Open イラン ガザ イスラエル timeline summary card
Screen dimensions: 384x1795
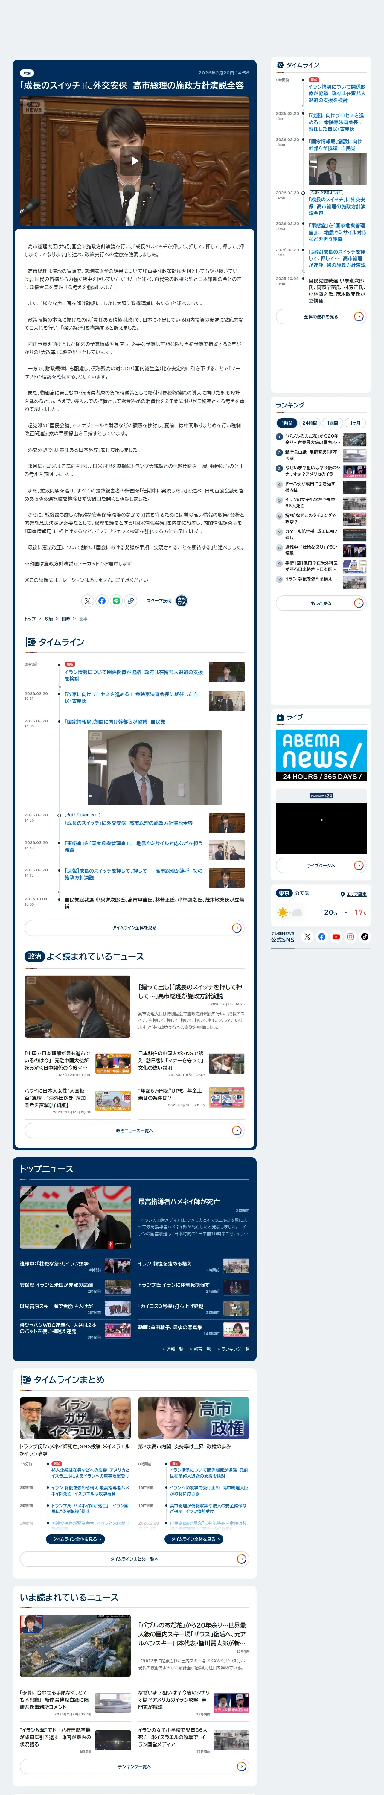tap(75, 1418)
